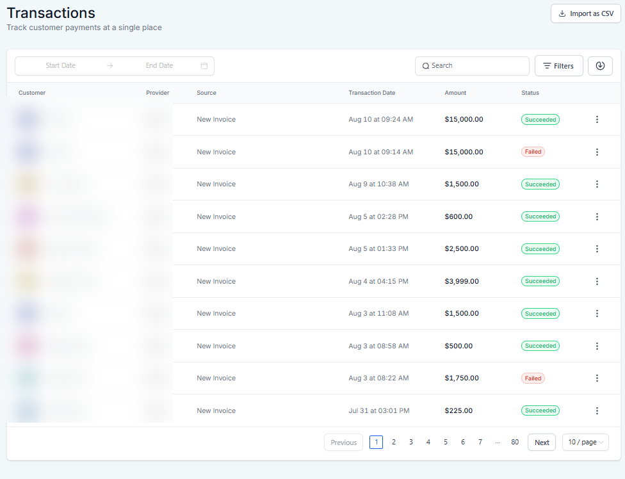Viewport: 625px width, 479px height.
Task: Click Succeeded badge for $225.00 row
Action: pyautogui.click(x=540, y=410)
